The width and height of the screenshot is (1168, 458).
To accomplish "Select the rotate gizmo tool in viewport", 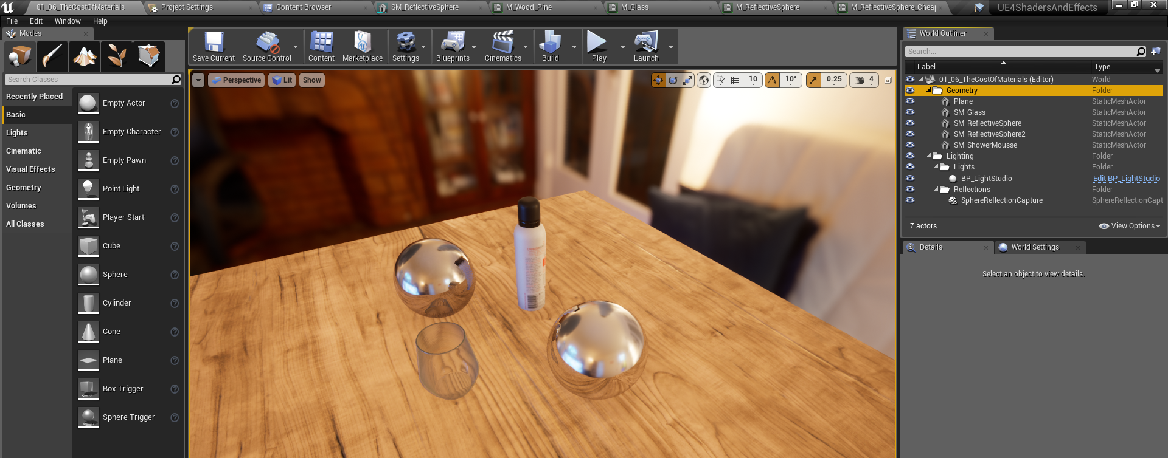I will click(673, 80).
